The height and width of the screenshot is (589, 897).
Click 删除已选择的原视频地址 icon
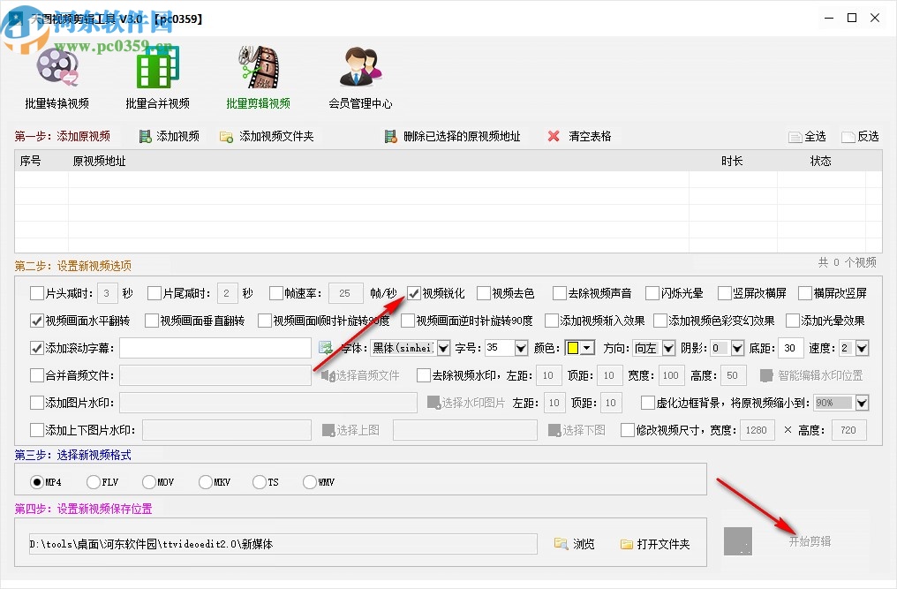391,136
